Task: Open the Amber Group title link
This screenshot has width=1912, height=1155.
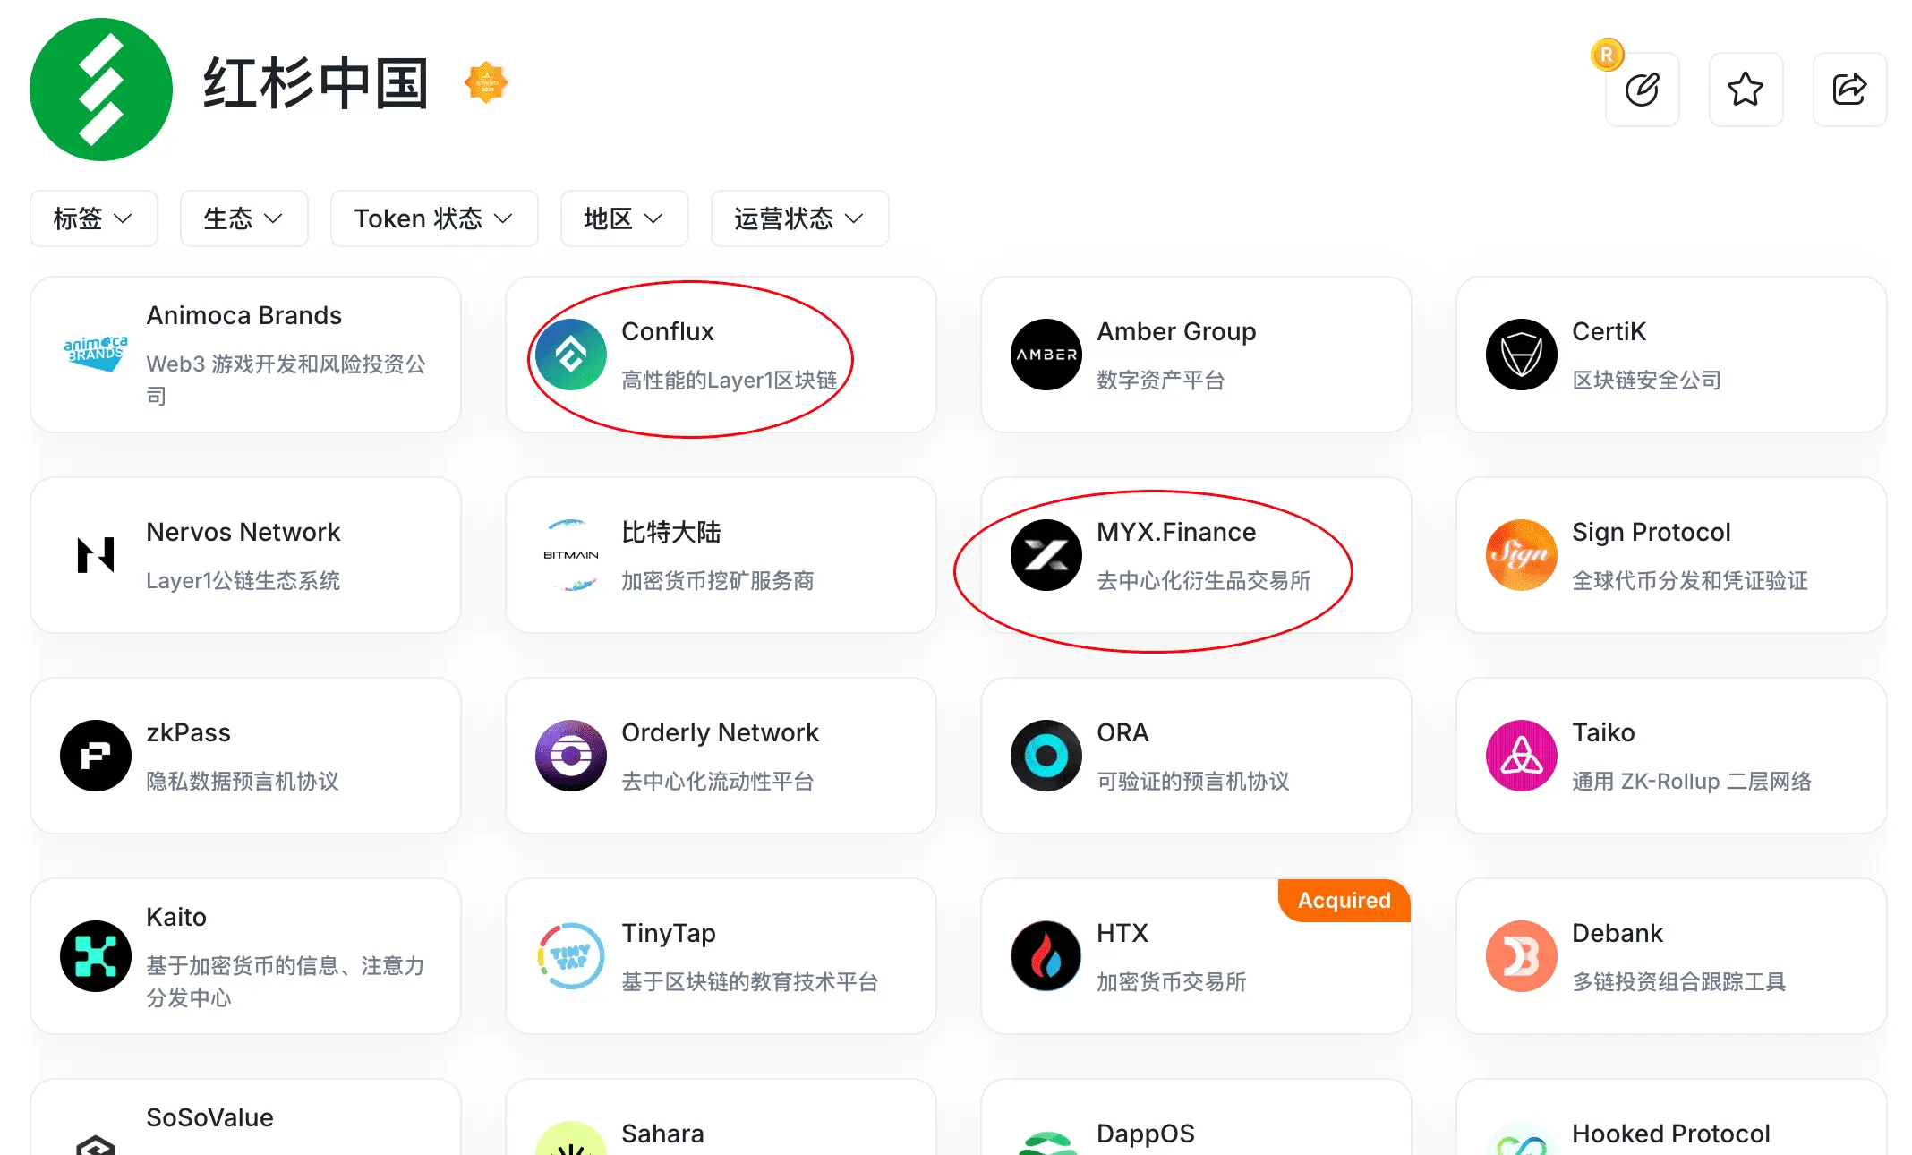Action: click(x=1176, y=331)
